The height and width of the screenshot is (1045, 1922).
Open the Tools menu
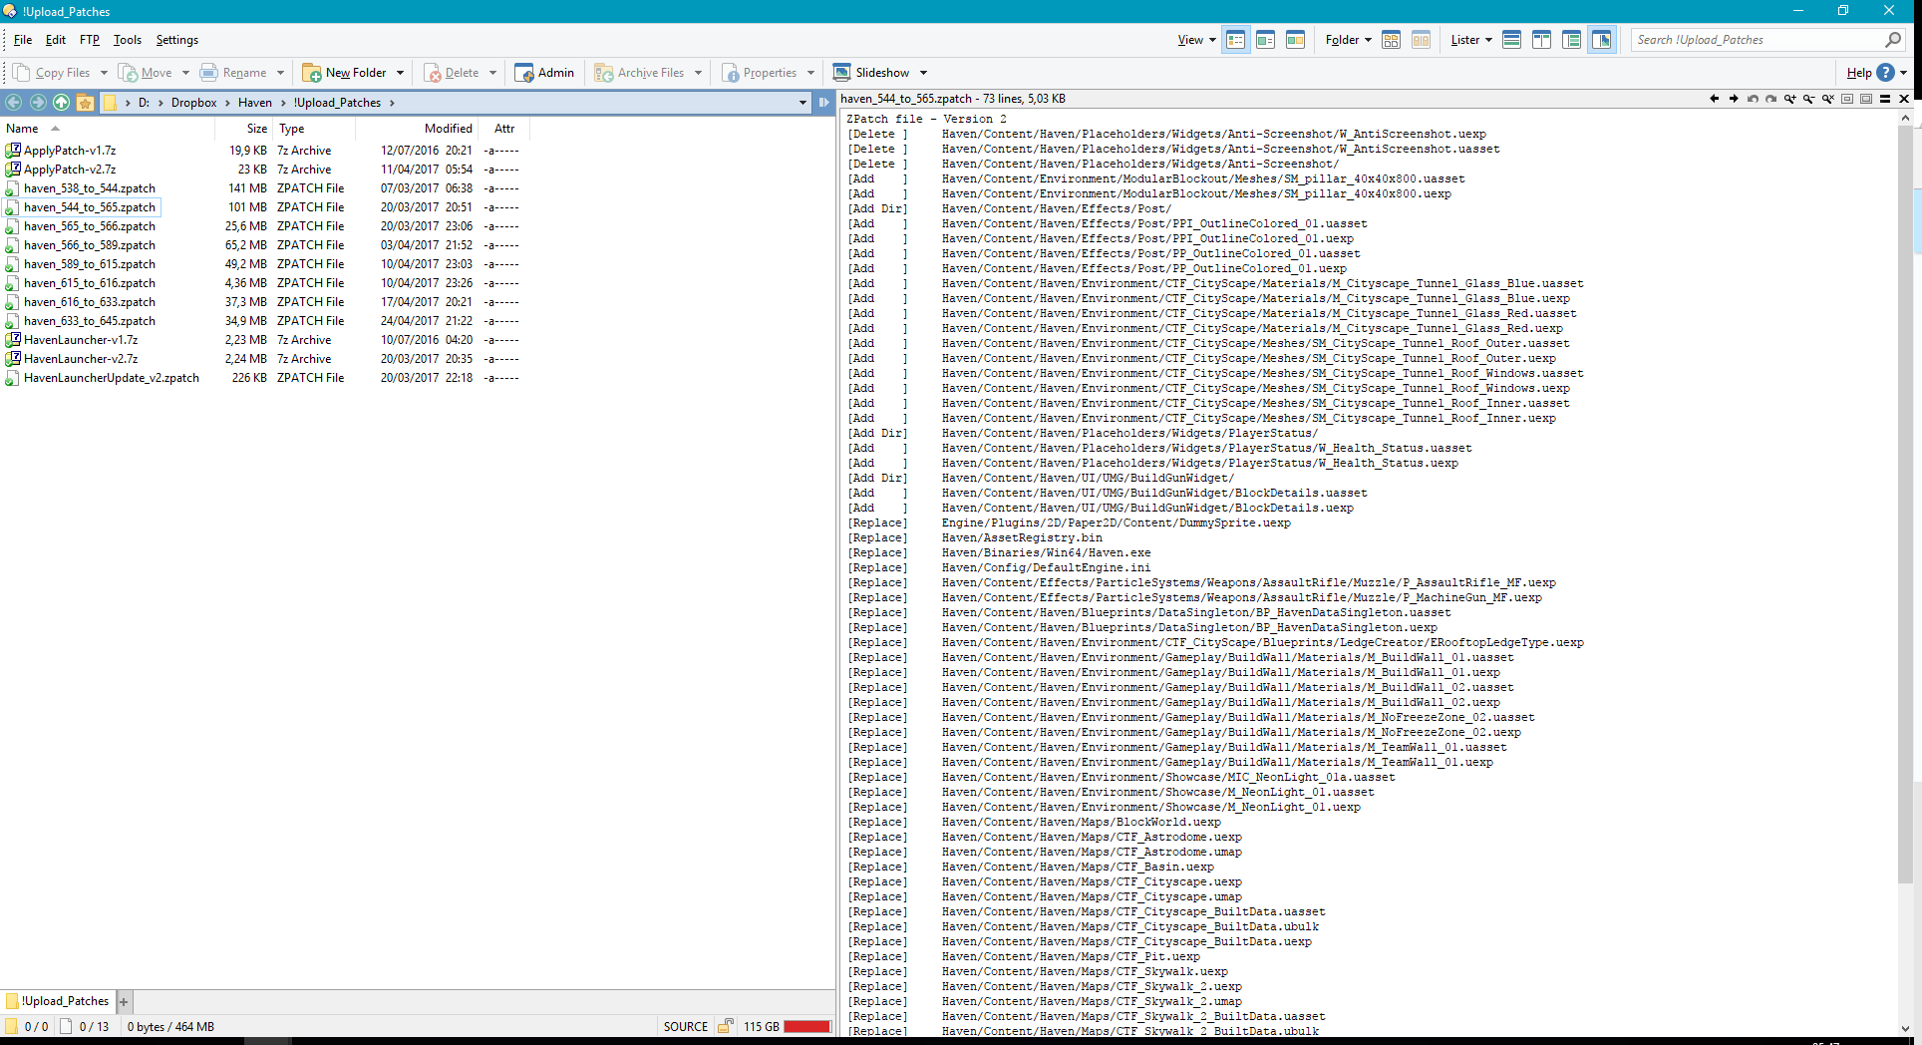pyautogui.click(x=128, y=40)
